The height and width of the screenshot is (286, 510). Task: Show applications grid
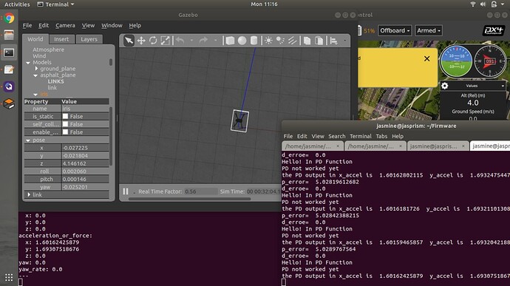[9, 277]
